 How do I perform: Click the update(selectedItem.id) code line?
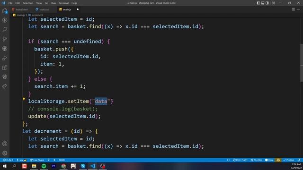(x=64, y=116)
